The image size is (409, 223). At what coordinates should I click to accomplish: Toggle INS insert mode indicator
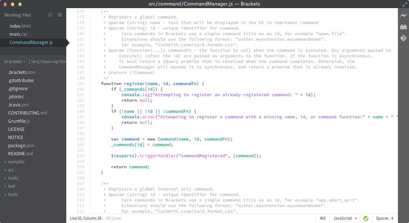tap(323, 218)
